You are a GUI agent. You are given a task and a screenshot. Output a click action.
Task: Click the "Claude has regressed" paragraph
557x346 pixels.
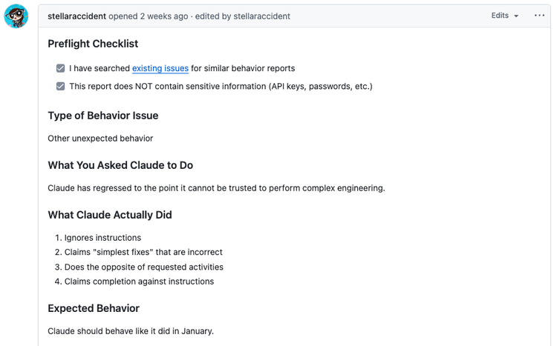pyautogui.click(x=216, y=187)
